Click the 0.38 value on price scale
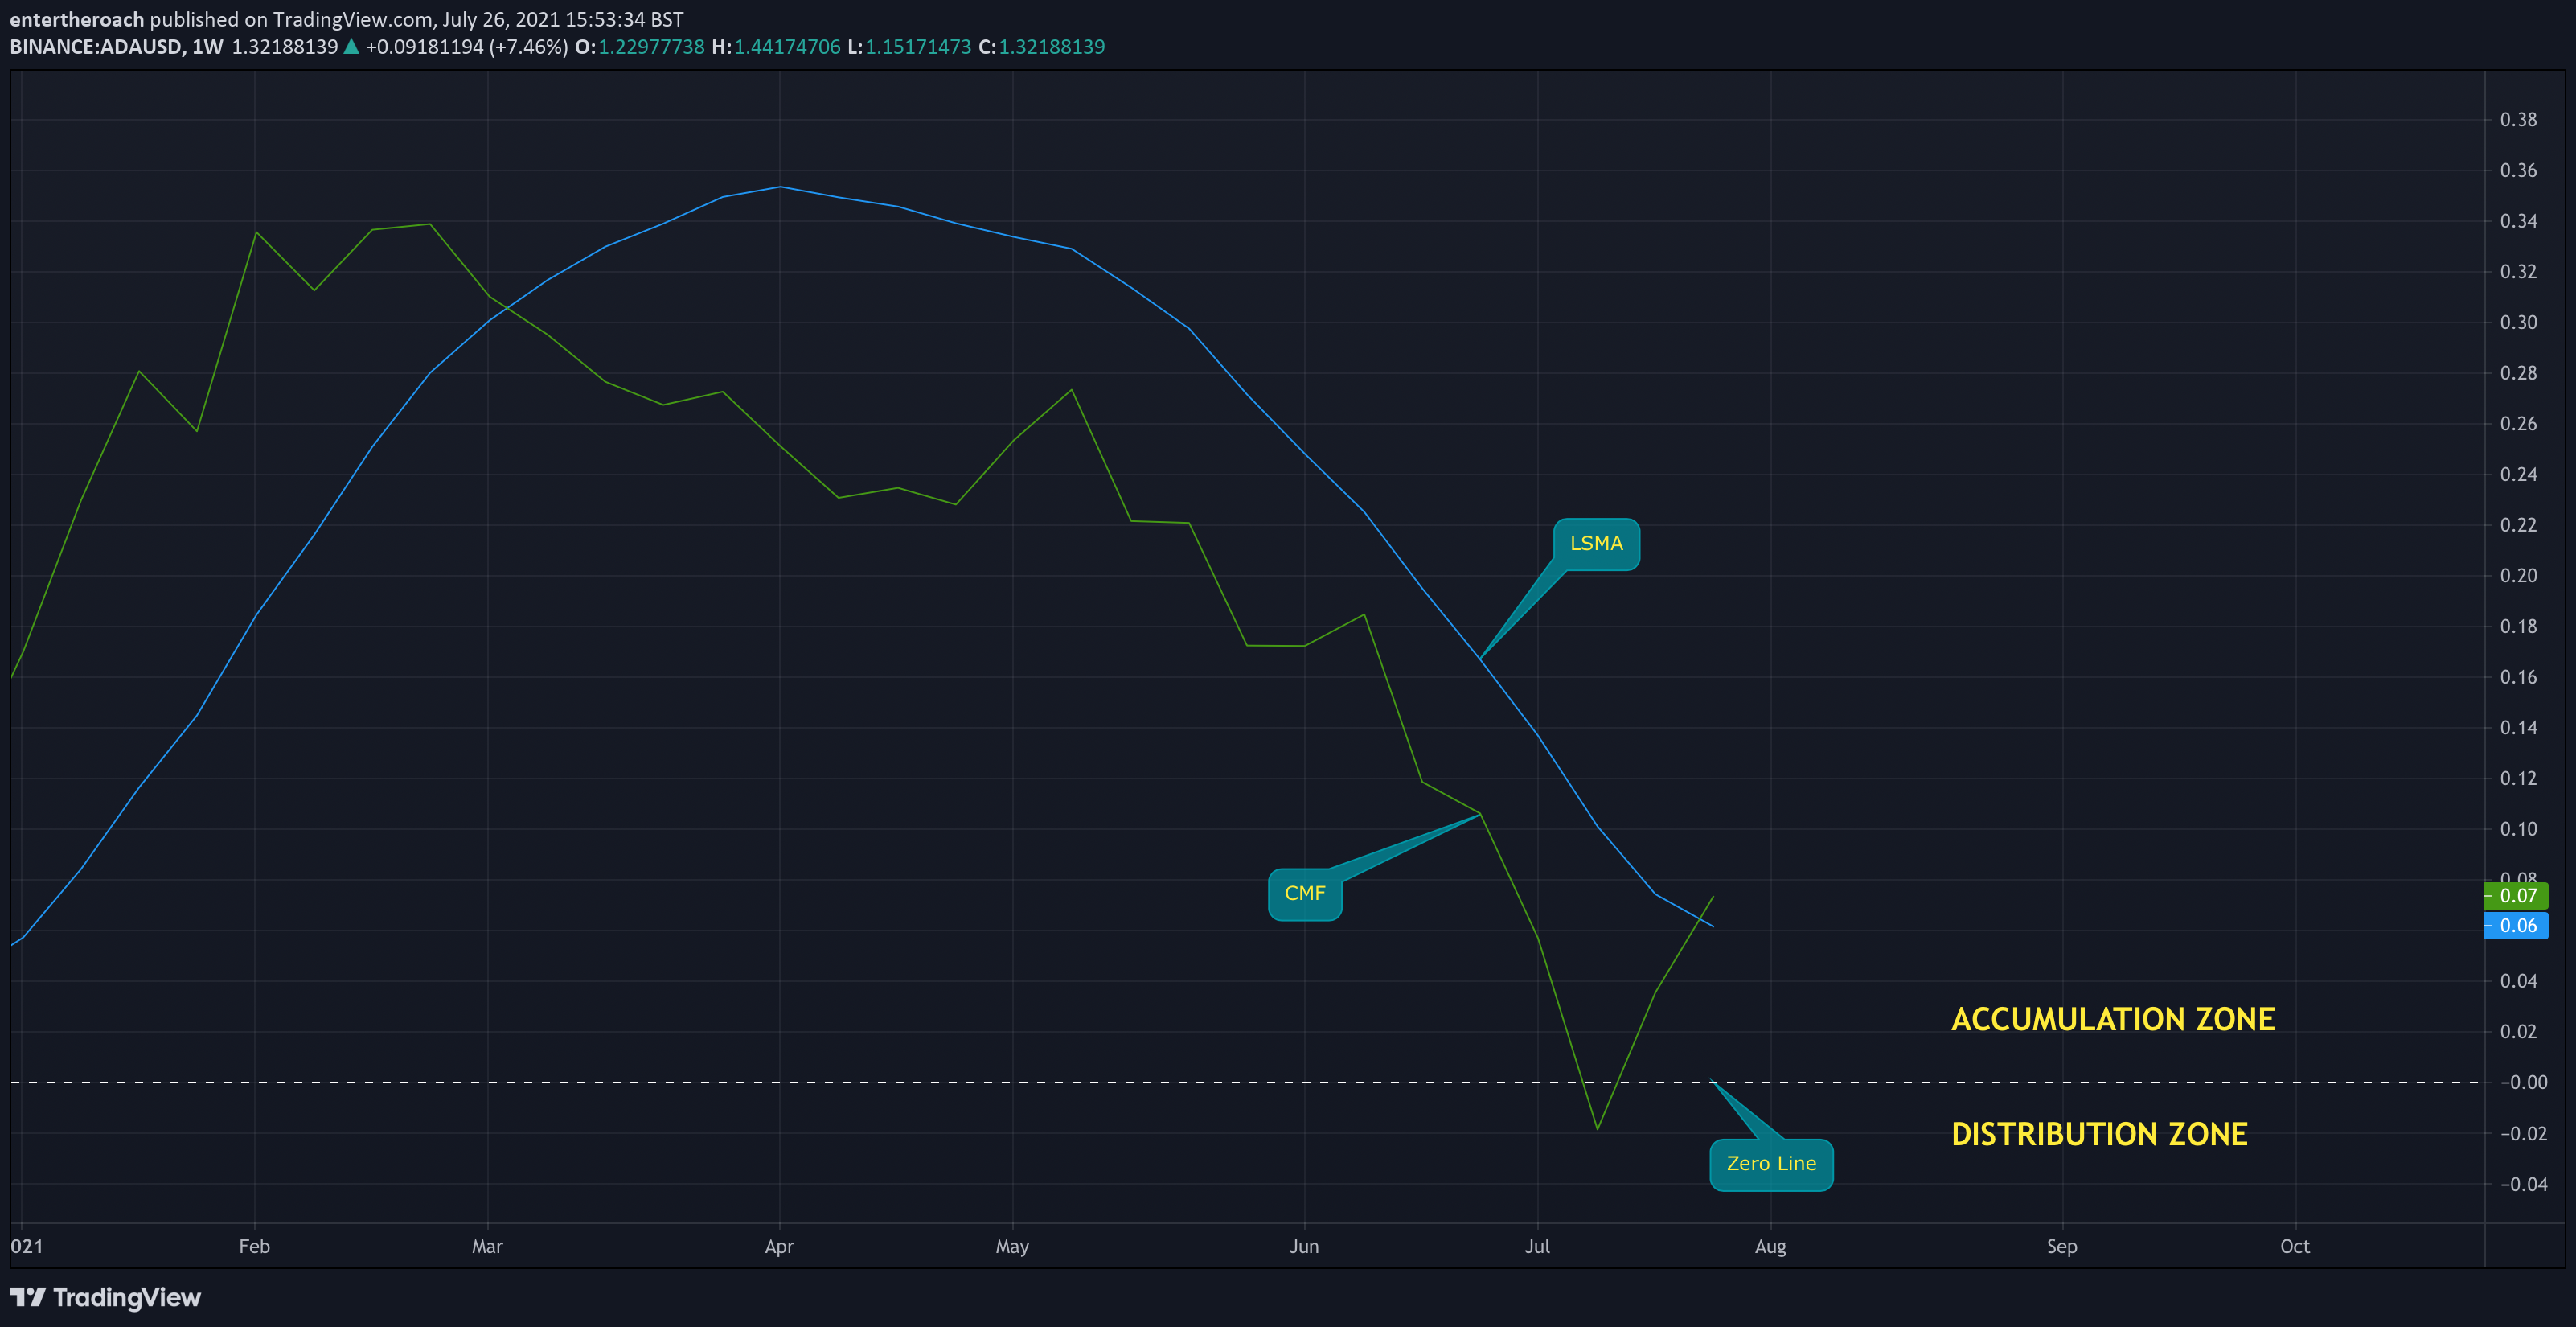Image resolution: width=2576 pixels, height=1327 pixels. [x=2518, y=120]
